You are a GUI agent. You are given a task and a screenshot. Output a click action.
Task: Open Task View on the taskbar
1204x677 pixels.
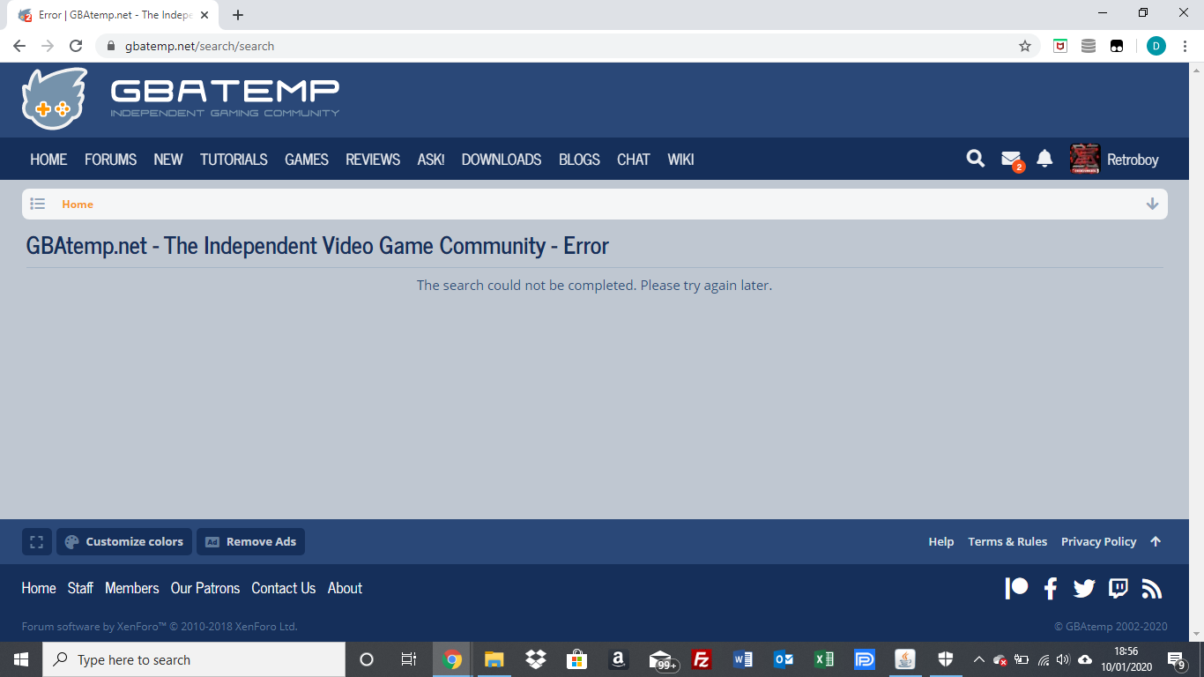coord(409,659)
